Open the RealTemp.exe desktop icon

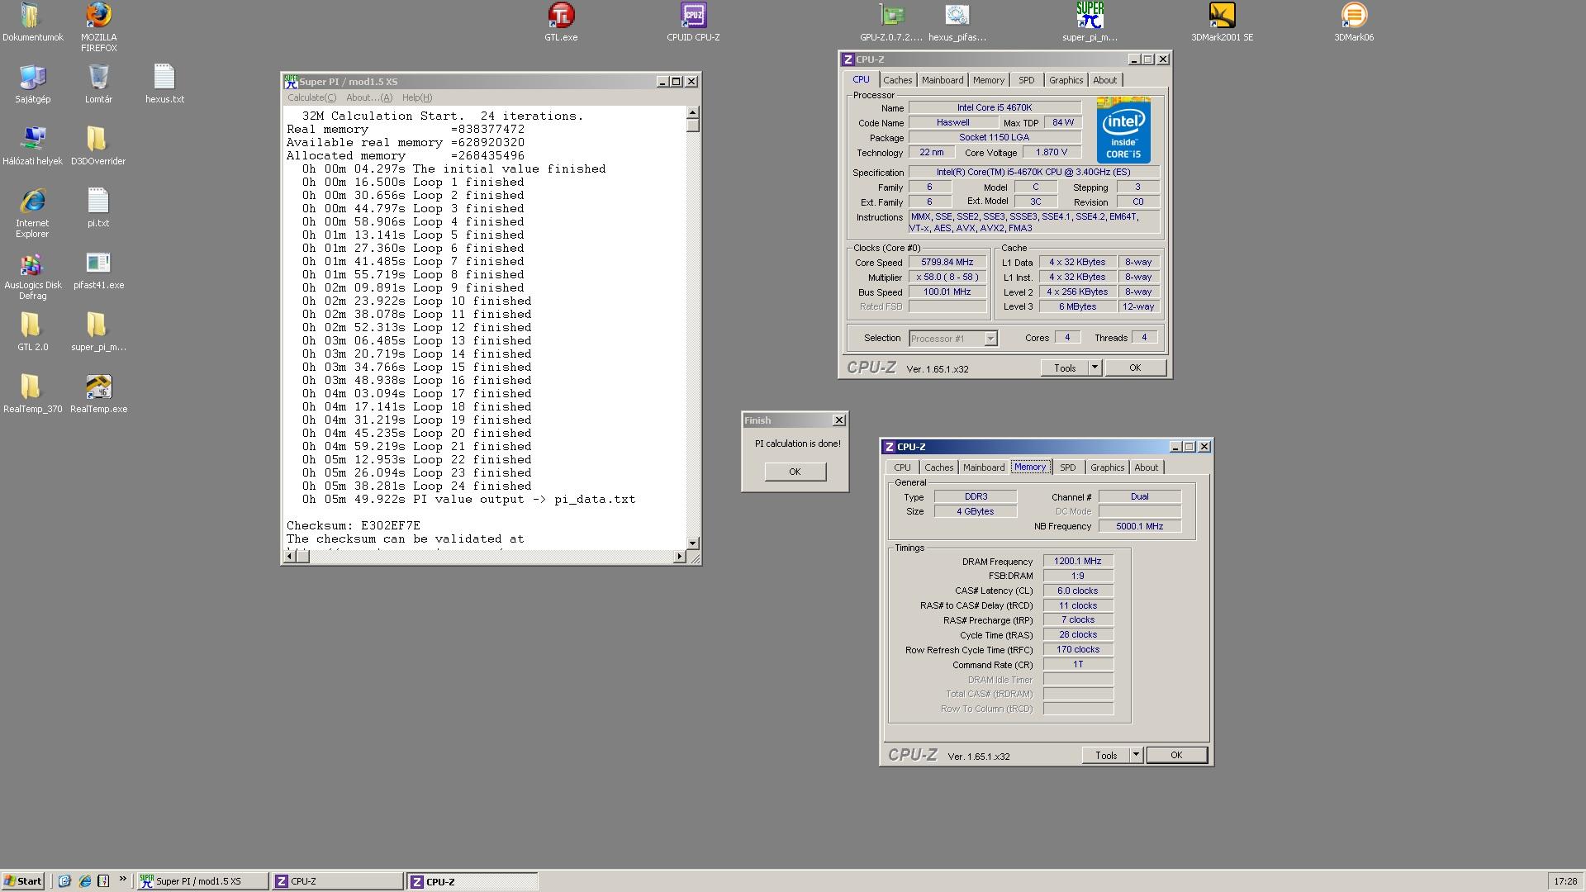pyautogui.click(x=98, y=387)
